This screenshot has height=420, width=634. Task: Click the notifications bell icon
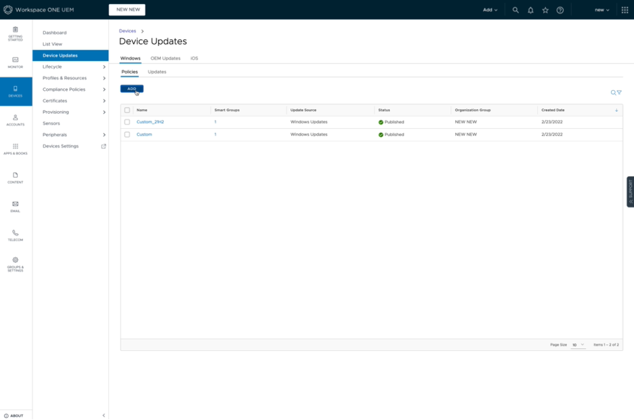pos(530,10)
